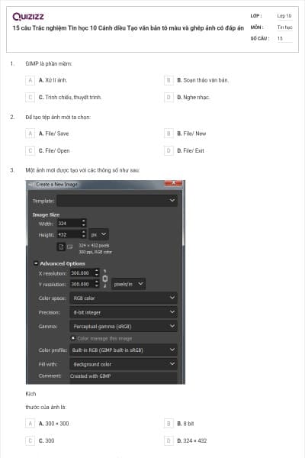Open the Fill with Background color dropdown
The height and width of the screenshot is (458, 305).
click(x=124, y=364)
